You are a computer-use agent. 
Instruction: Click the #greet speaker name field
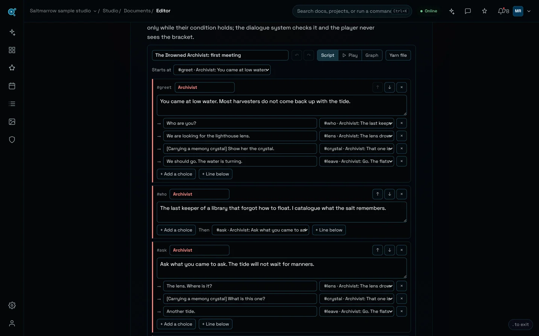[205, 87]
